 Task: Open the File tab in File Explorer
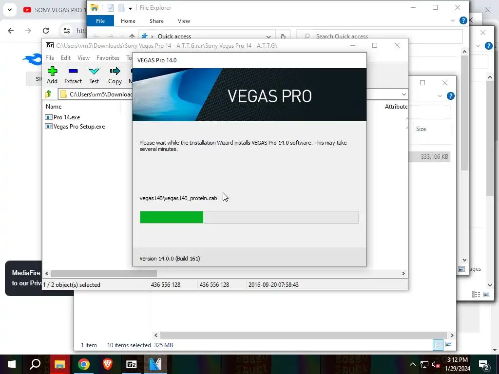point(100,21)
